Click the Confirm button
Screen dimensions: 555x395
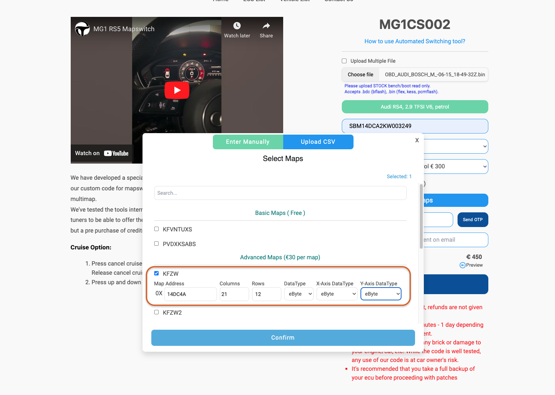[283, 338]
